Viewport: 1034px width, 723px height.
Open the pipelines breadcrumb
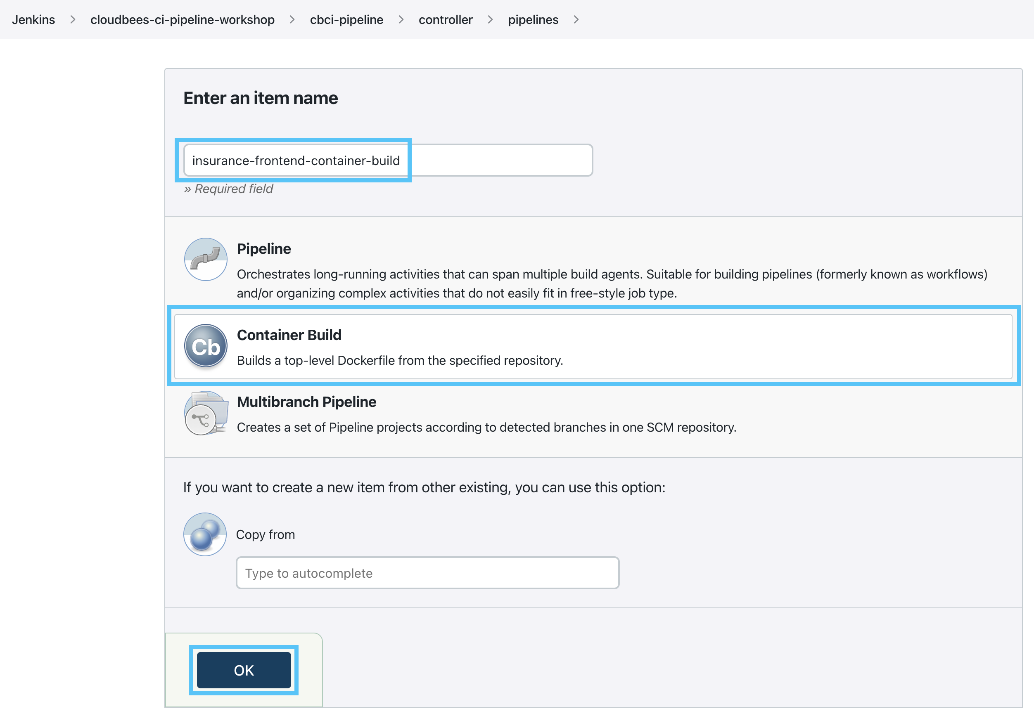click(533, 20)
